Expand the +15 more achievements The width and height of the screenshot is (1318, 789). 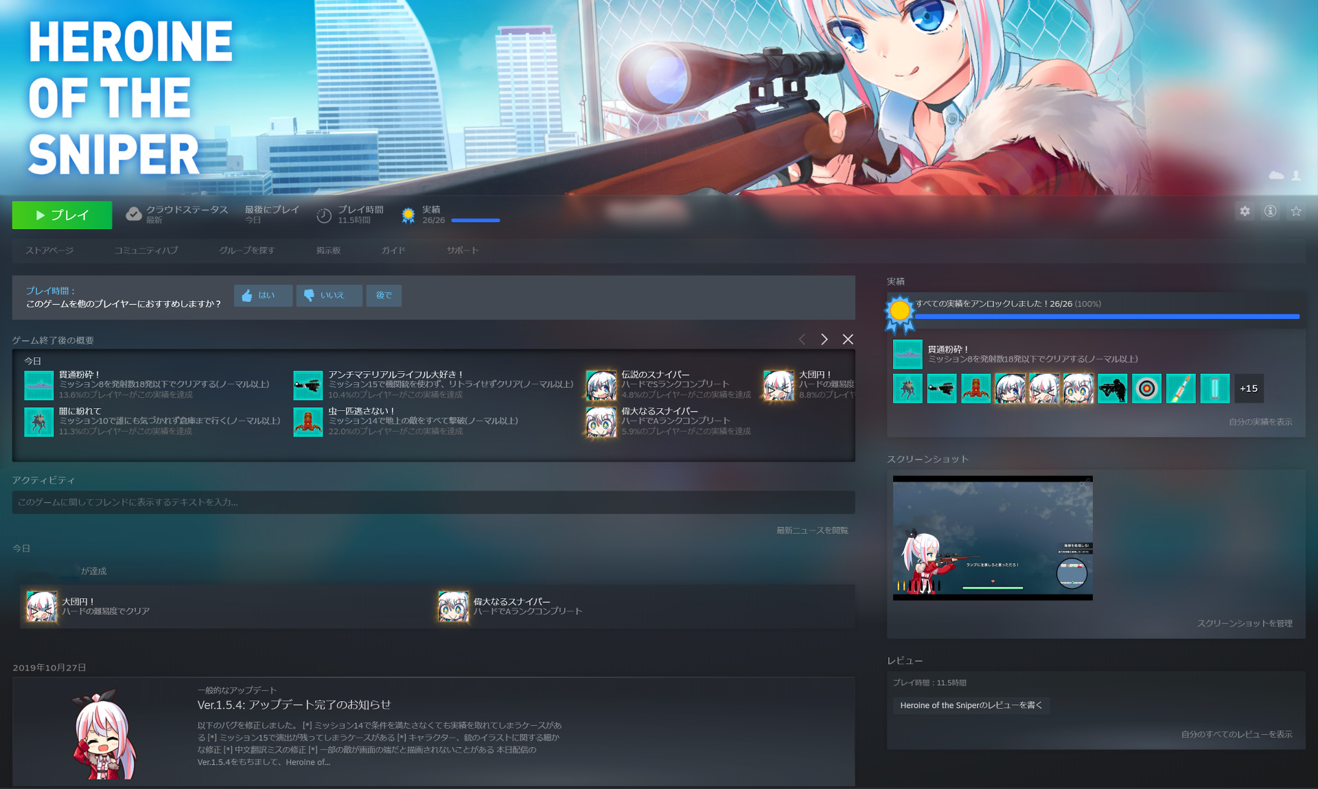pos(1248,388)
